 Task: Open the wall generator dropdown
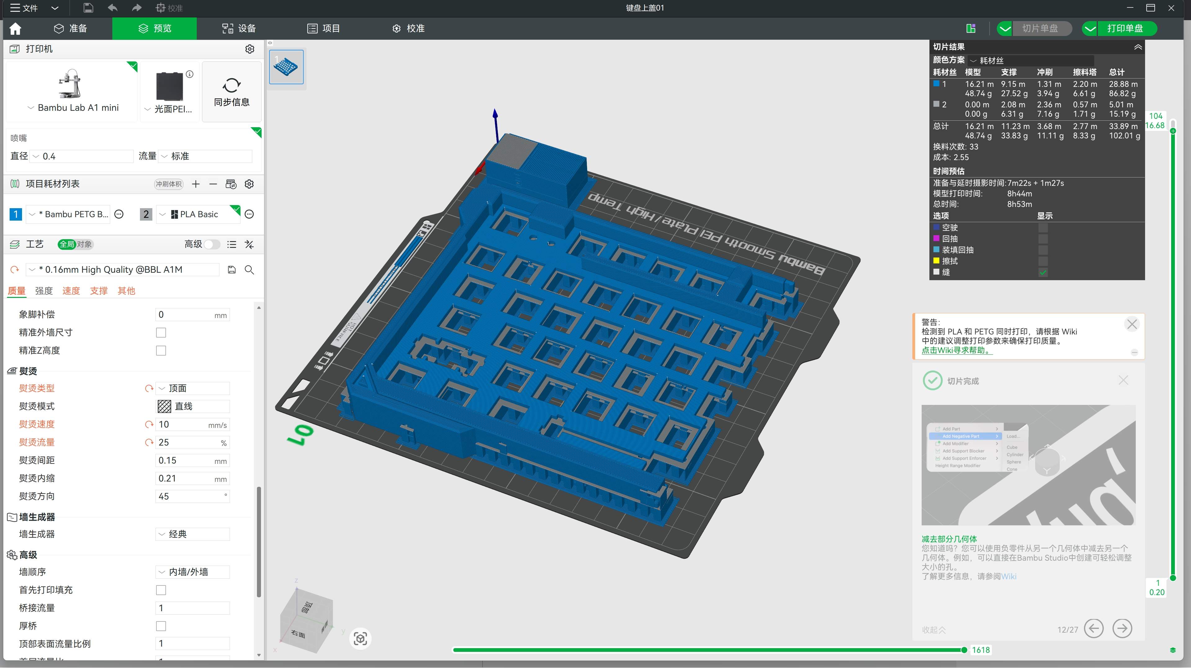coord(193,534)
